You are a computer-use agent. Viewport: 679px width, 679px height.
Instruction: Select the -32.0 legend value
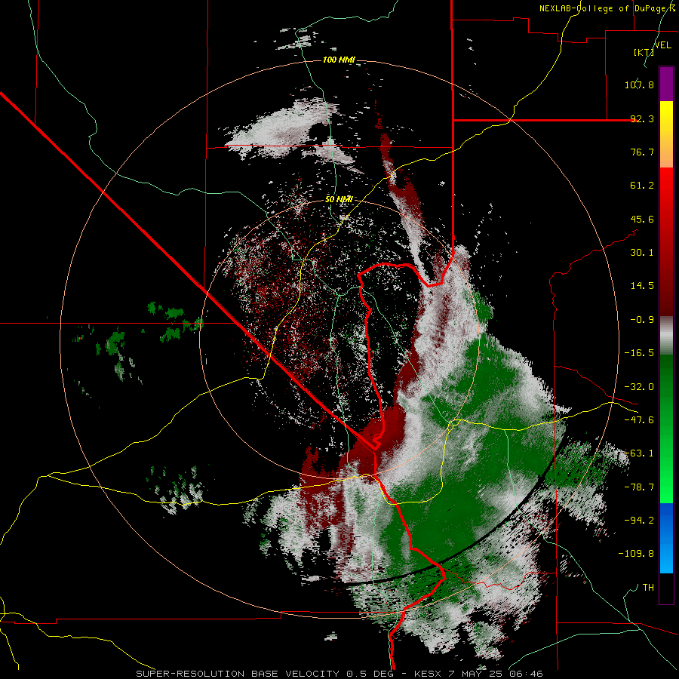point(639,387)
